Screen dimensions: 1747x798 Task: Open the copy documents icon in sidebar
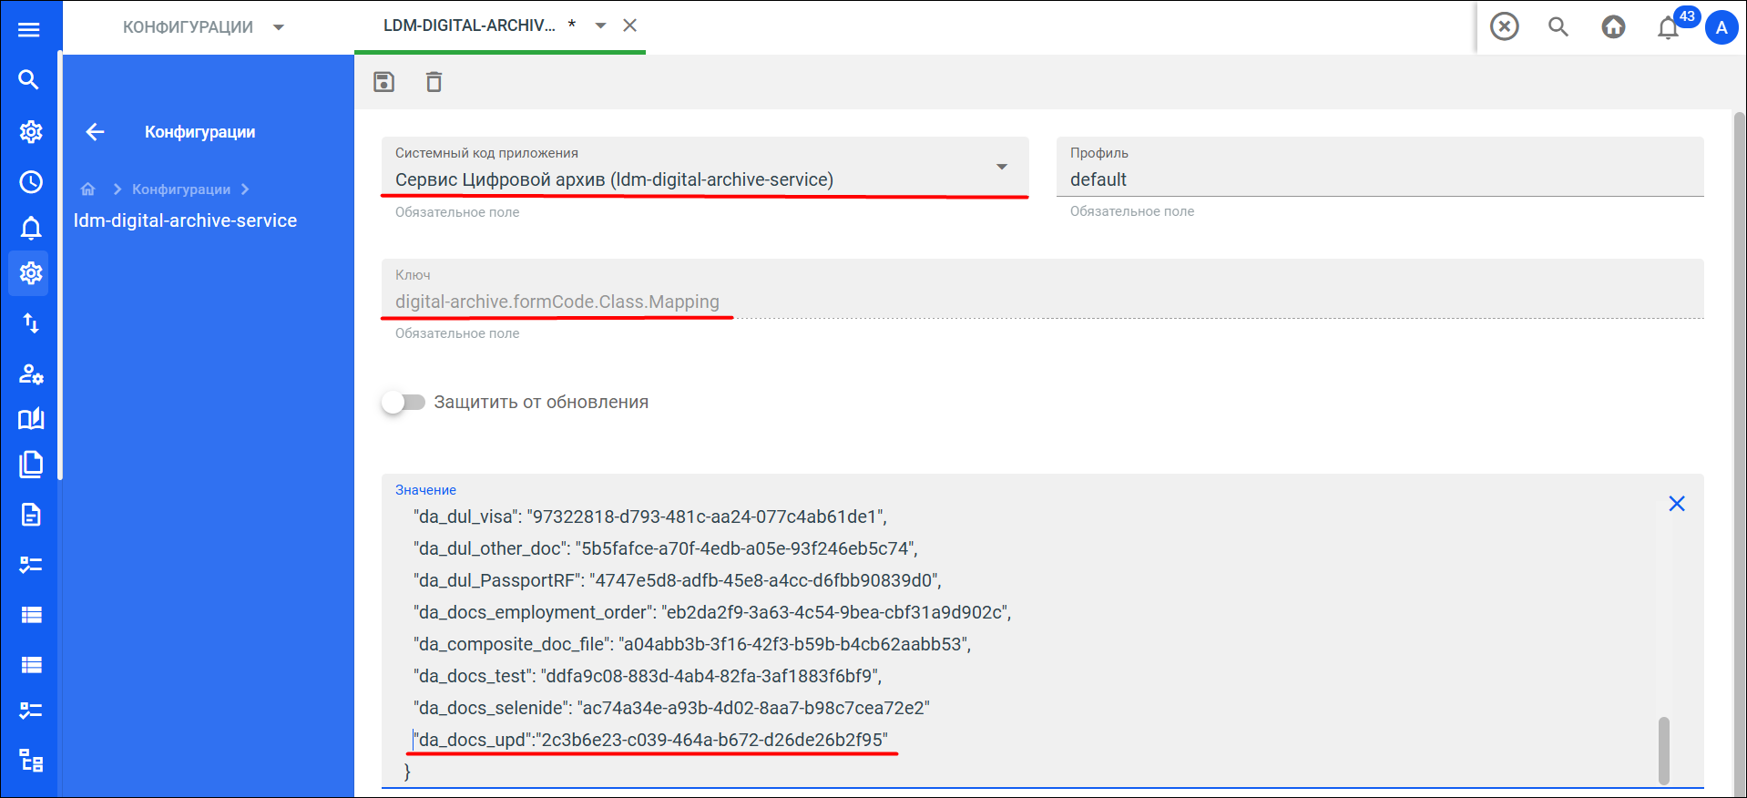[x=31, y=465]
